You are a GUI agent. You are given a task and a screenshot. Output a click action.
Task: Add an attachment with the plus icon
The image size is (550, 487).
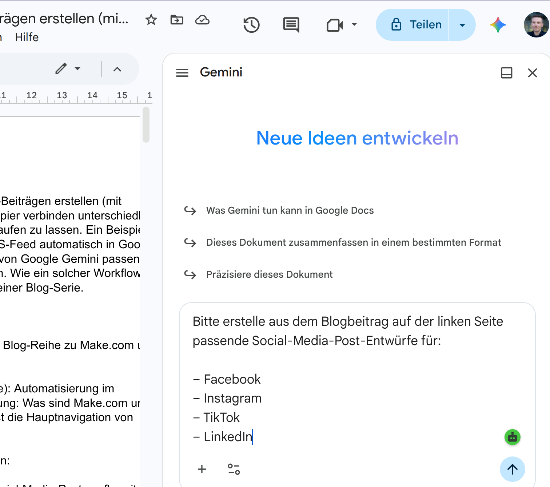tap(202, 469)
